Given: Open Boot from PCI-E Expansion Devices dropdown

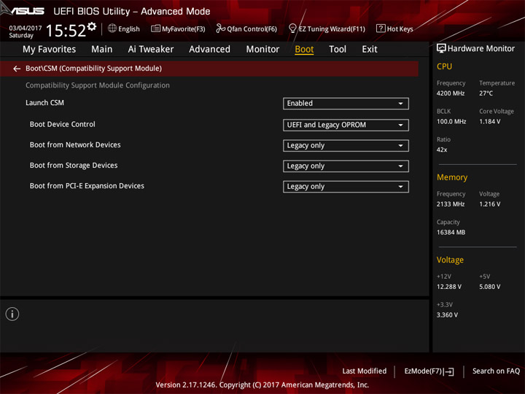Looking at the screenshot, I should 346,187.
